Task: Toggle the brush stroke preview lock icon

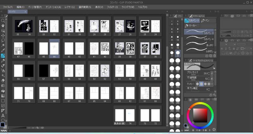Action: pos(214,68)
